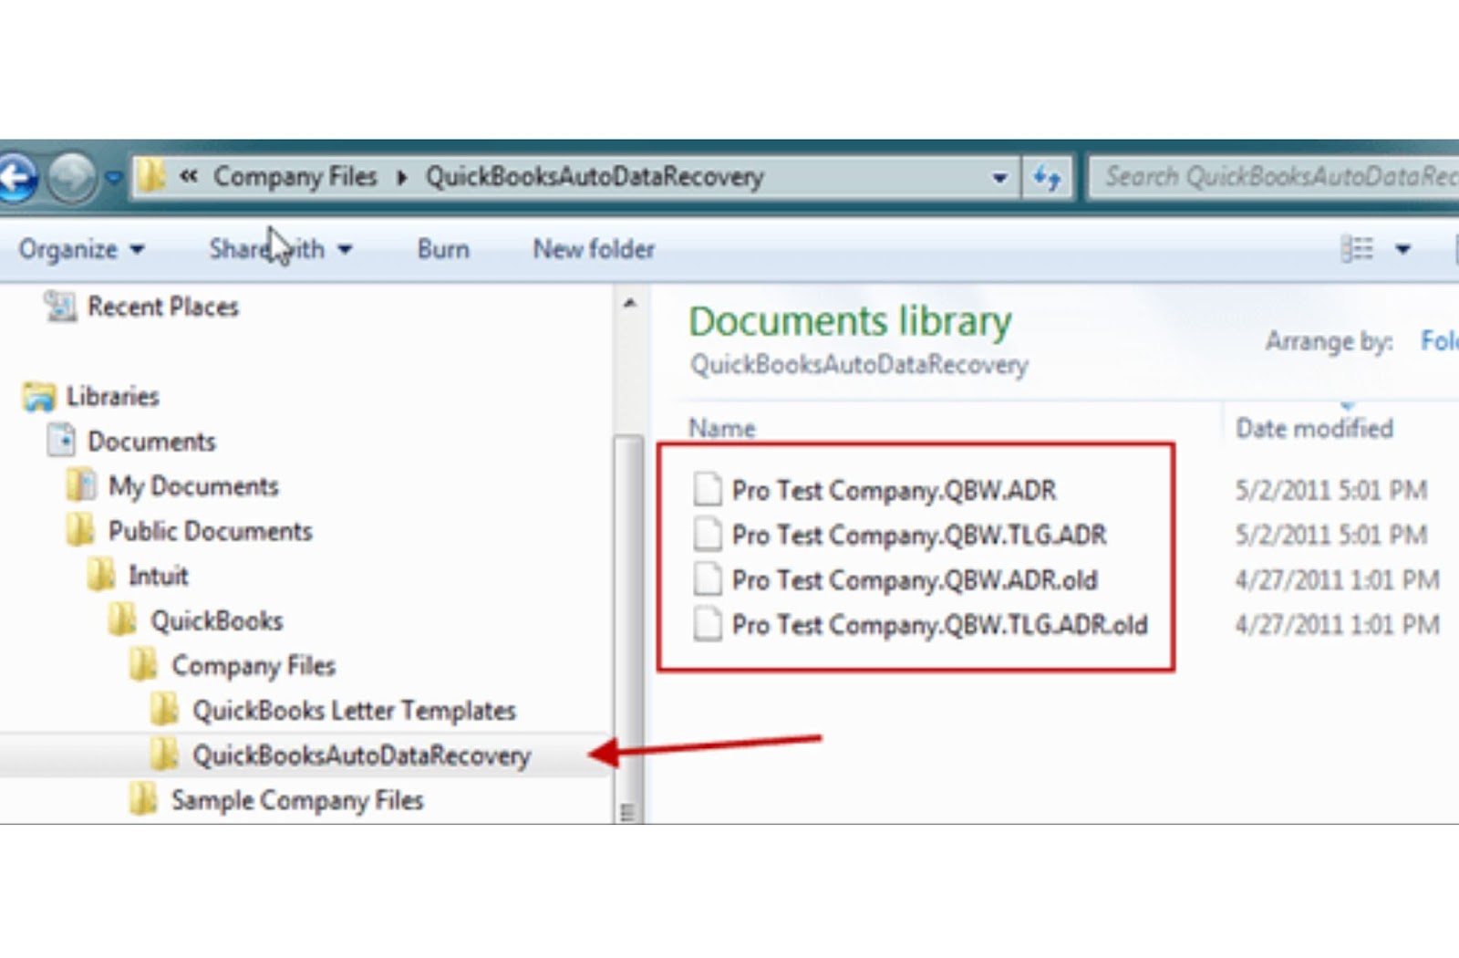Click the file icon for Pro Test Company.QBW.TLG.ADR
The width and height of the screenshot is (1459, 958).
tap(708, 535)
